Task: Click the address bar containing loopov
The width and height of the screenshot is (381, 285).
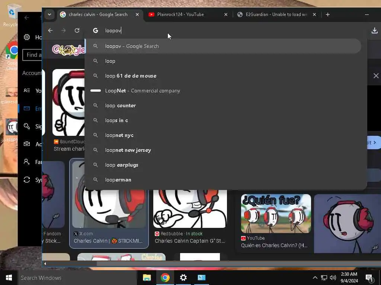Action: pos(226,30)
